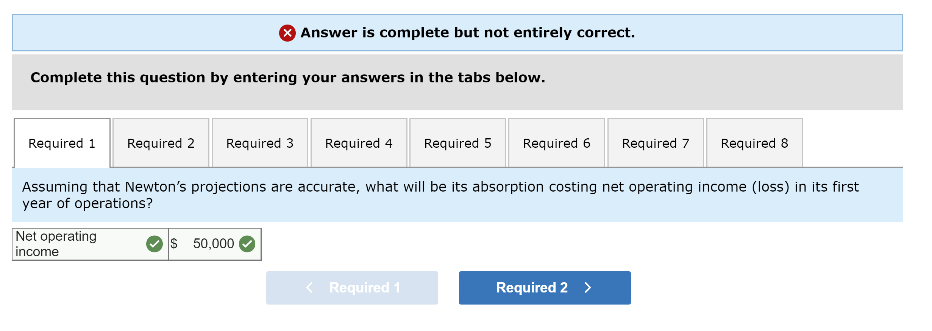Image resolution: width=932 pixels, height=331 pixels.
Task: Return to the Required 1 tab
Action: point(61,143)
